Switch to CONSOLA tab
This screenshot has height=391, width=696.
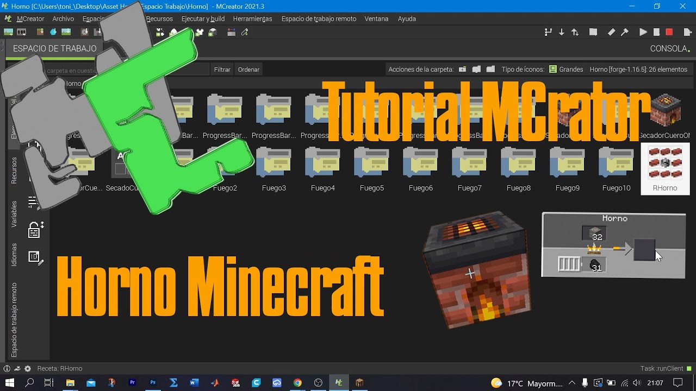pos(670,48)
